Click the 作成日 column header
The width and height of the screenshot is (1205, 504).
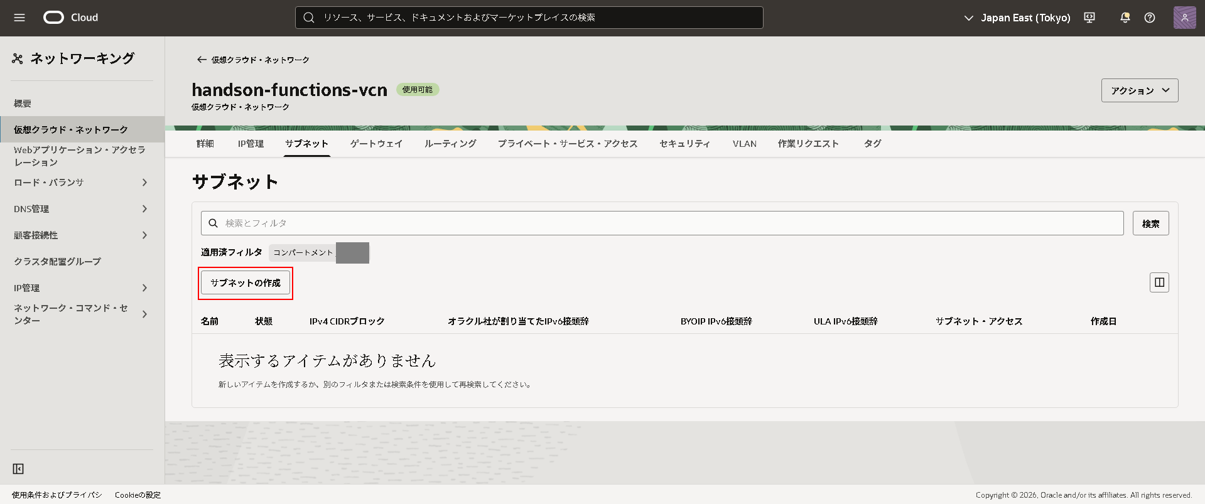click(1103, 321)
